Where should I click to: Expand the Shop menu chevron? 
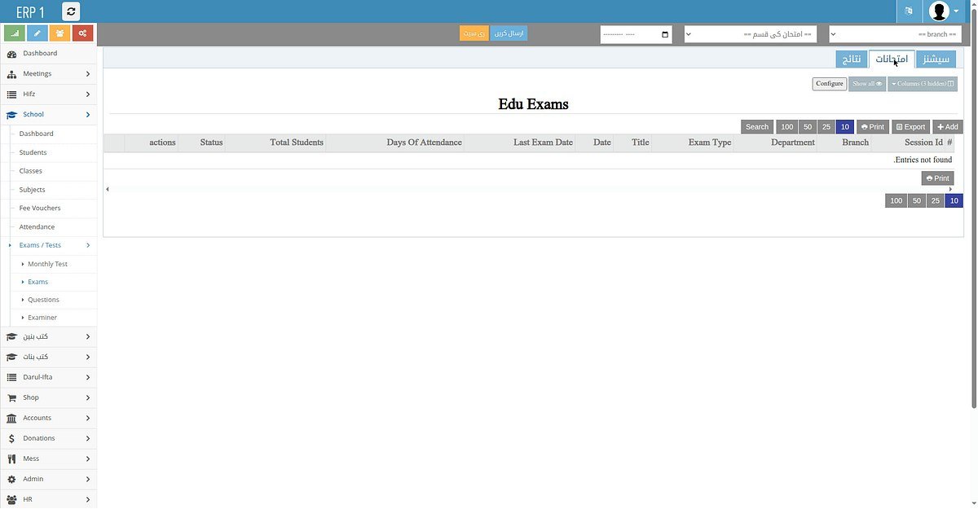pos(88,398)
